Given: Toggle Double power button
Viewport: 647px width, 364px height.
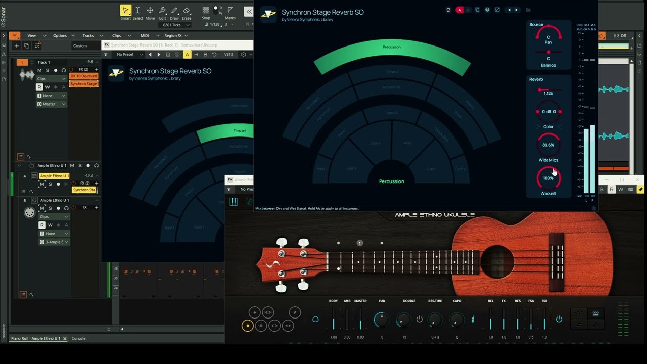Looking at the screenshot, I should 419,319.
